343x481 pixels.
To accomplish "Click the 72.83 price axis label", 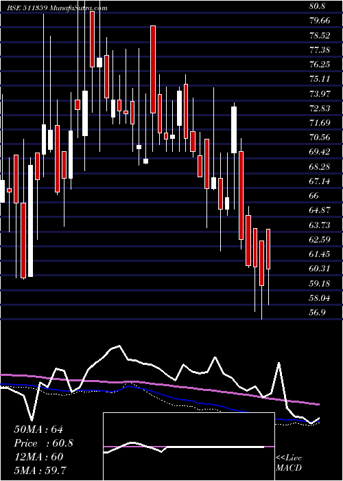I will pos(320,108).
